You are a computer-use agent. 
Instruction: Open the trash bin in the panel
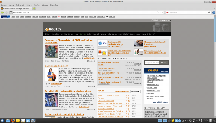[x=211, y=121]
